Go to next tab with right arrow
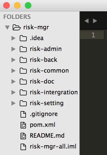 95,21
